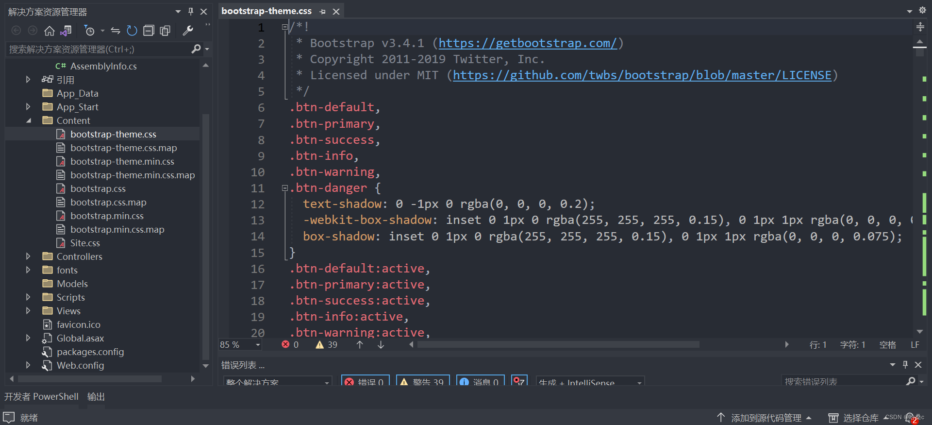
Task: Toggle the 错误 0 errors filter
Action: [366, 382]
